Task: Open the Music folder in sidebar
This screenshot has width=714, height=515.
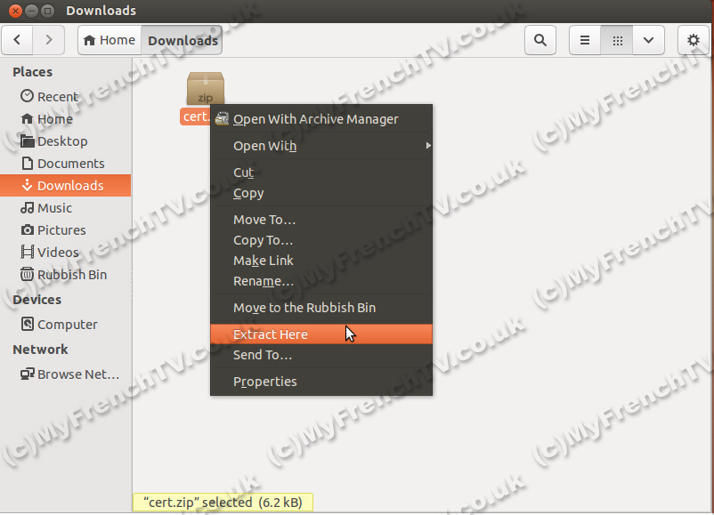Action: point(54,208)
